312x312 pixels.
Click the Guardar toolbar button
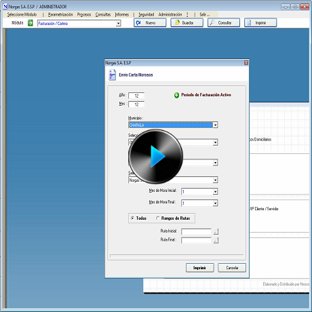[x=187, y=23]
